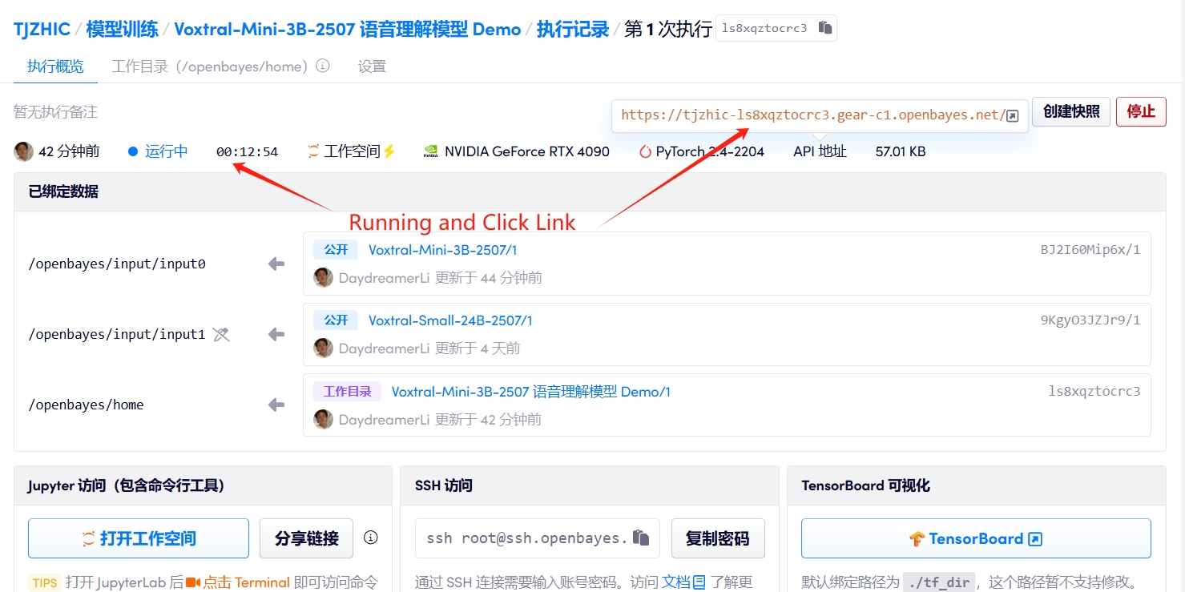The width and height of the screenshot is (1185, 592).
Task: Click the SSH command input field
Action: [525, 538]
